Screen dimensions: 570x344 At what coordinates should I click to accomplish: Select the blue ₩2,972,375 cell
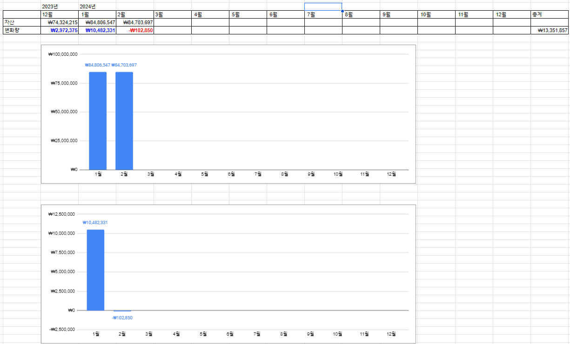[x=60, y=30]
